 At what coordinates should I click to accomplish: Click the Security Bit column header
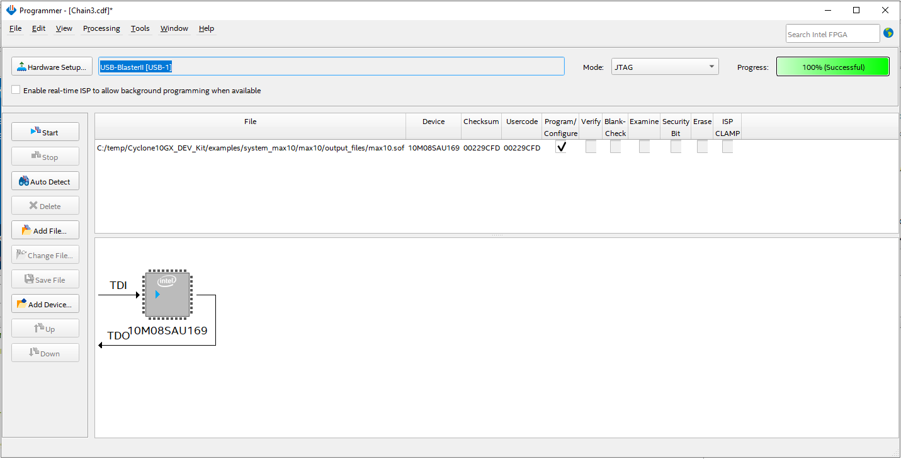(x=676, y=127)
